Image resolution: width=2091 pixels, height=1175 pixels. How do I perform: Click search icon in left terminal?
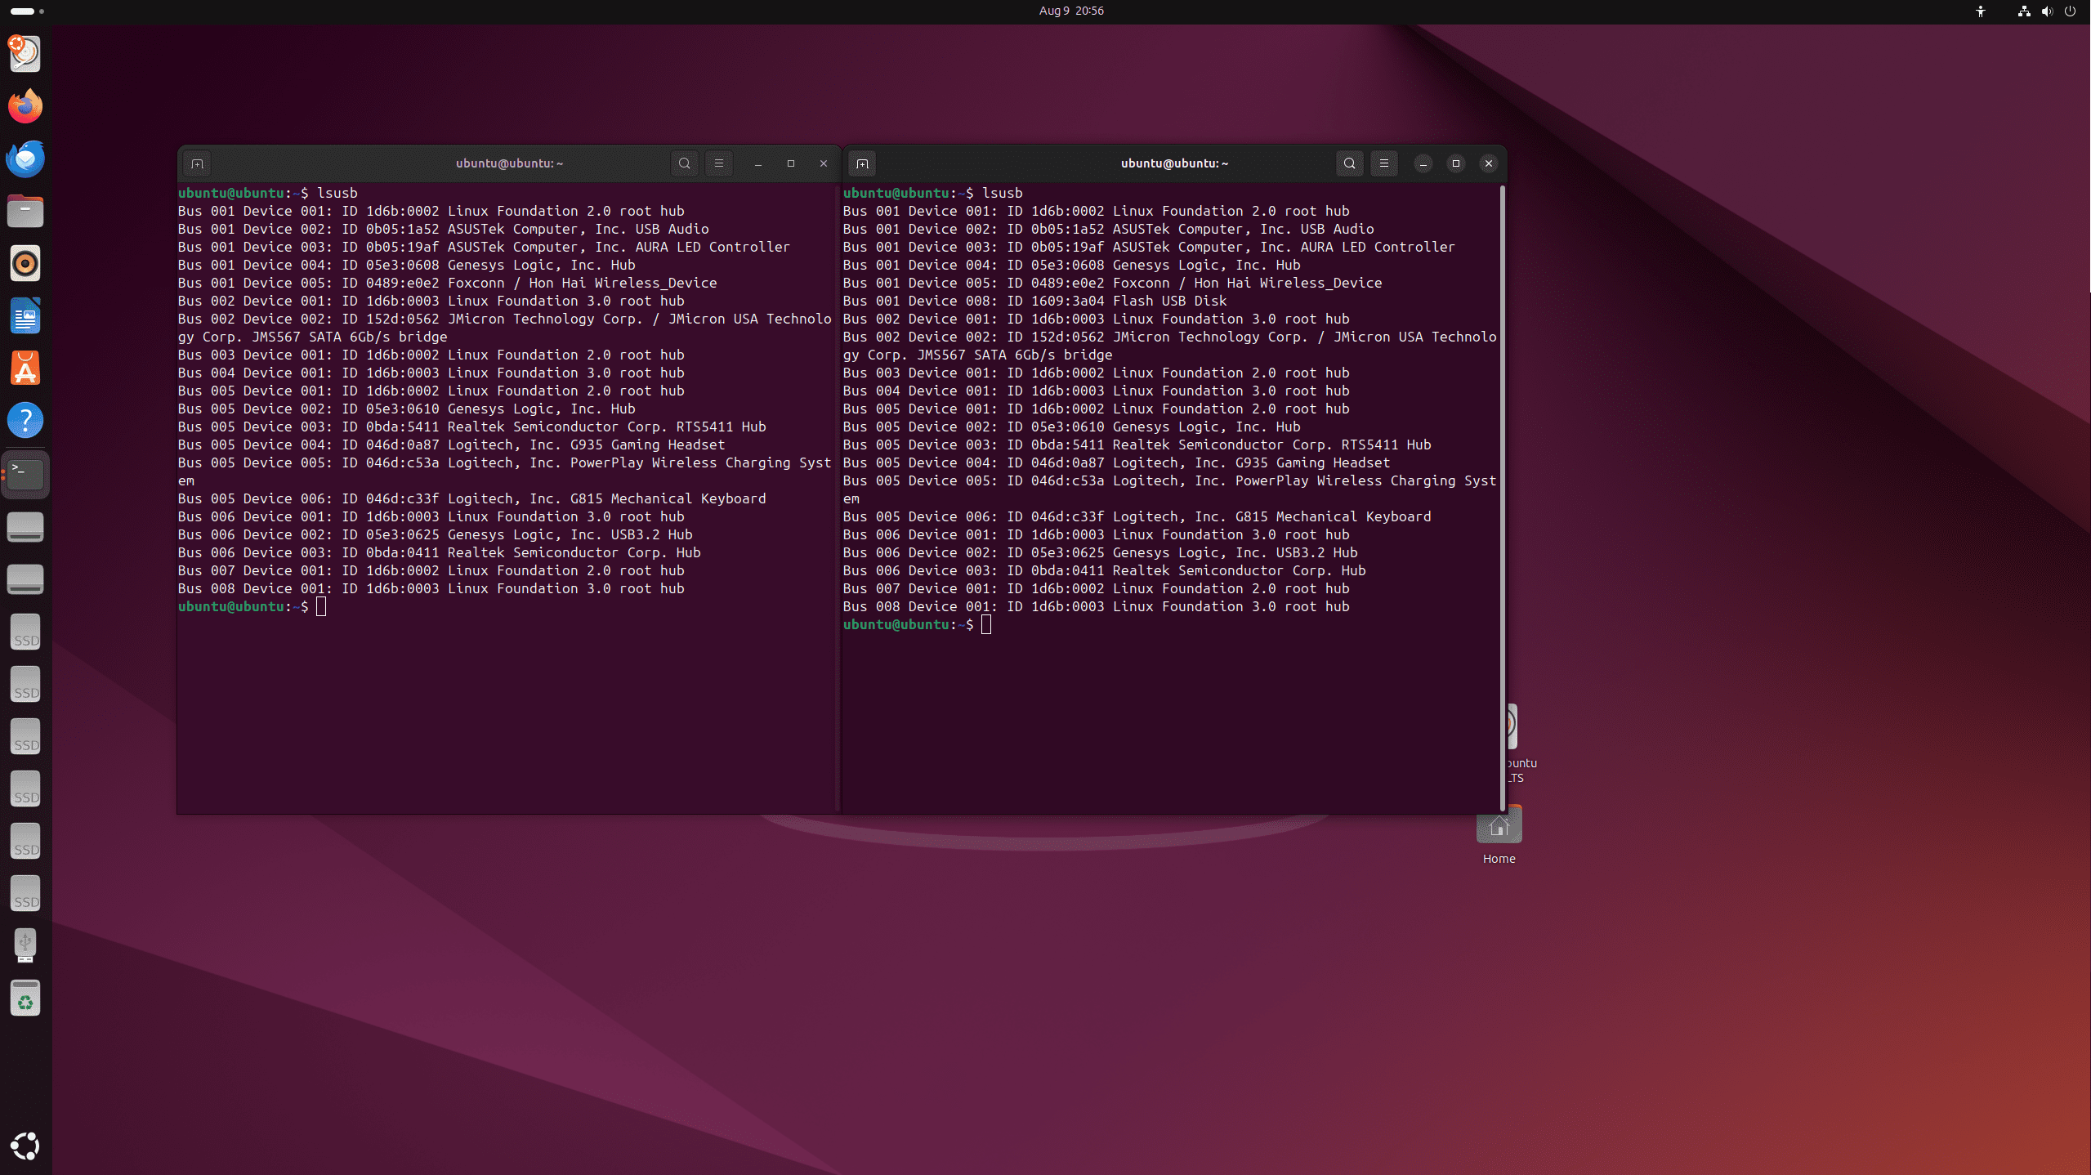[x=684, y=163]
